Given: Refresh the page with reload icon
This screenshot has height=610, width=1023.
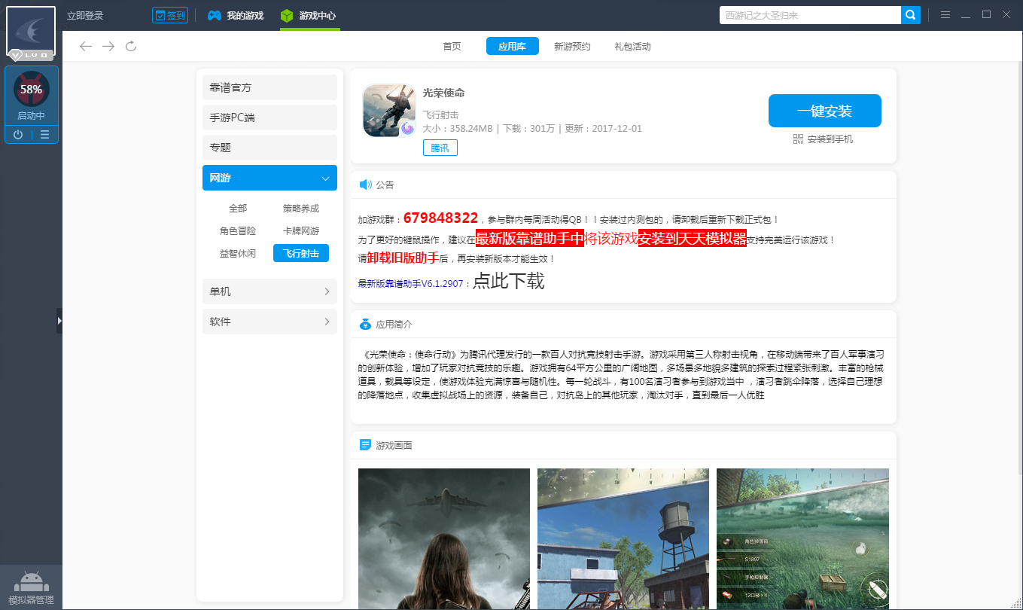Looking at the screenshot, I should click(131, 47).
